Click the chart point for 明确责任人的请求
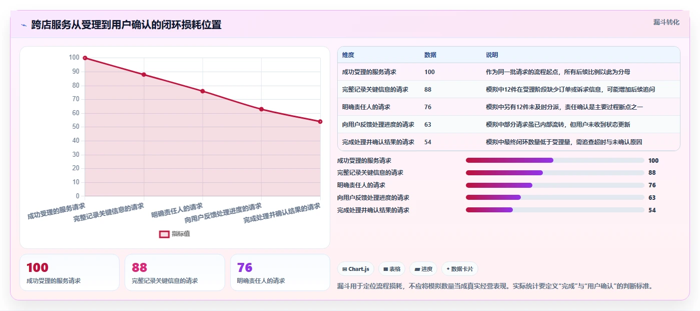The height and width of the screenshot is (311, 700). [203, 91]
